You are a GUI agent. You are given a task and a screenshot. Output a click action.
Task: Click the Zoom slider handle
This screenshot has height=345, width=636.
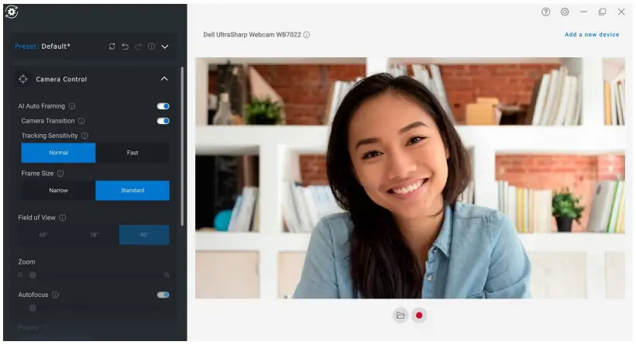[33, 275]
